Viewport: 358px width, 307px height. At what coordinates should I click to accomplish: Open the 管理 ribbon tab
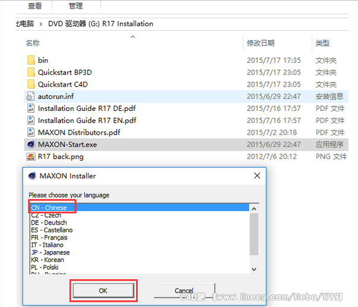pos(75,6)
